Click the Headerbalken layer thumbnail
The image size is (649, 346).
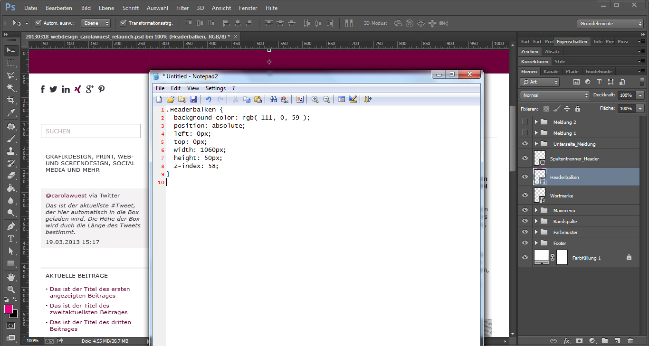coord(540,177)
